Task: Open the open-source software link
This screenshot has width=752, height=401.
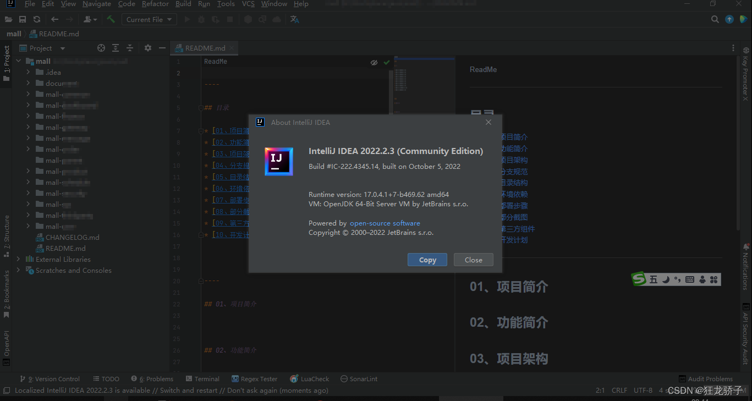Action: pos(385,223)
